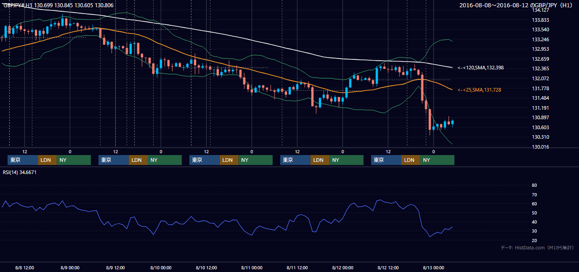Select the 8/12 00:00 date axis label
Viewport: 579px width, 272px height.
[x=343, y=267]
